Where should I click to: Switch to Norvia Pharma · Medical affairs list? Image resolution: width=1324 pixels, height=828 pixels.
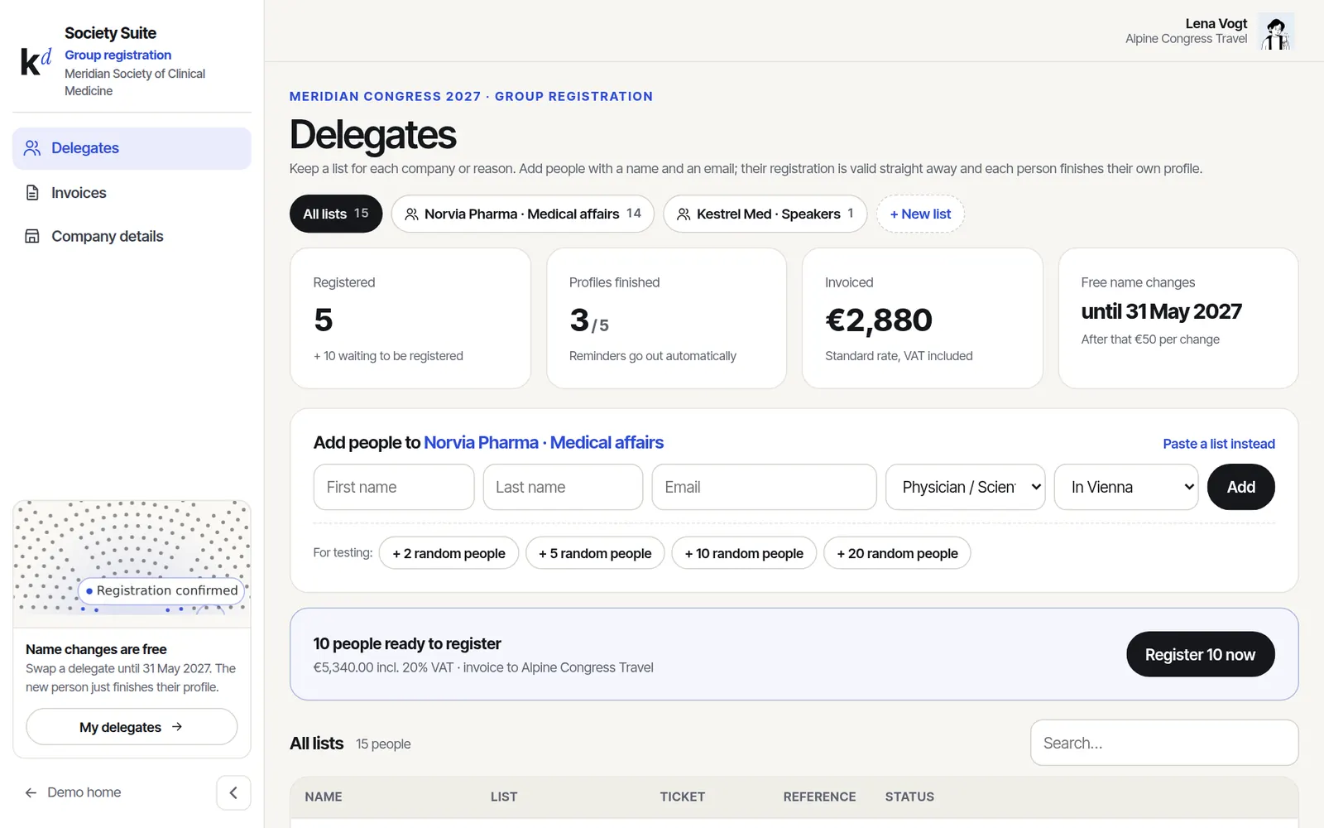point(523,214)
